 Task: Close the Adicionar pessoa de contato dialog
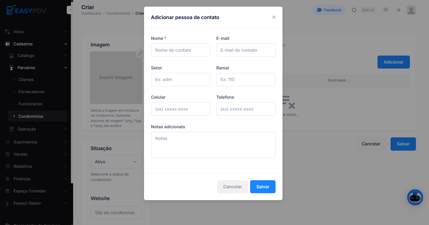click(x=274, y=17)
